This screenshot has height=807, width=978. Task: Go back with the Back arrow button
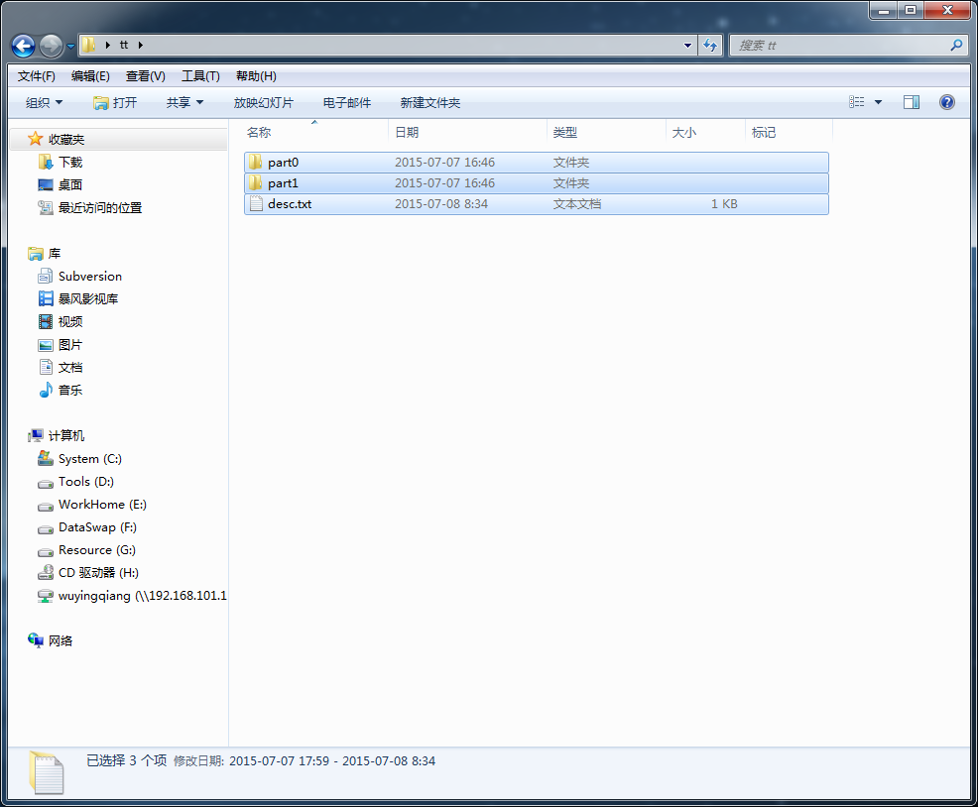point(23,46)
